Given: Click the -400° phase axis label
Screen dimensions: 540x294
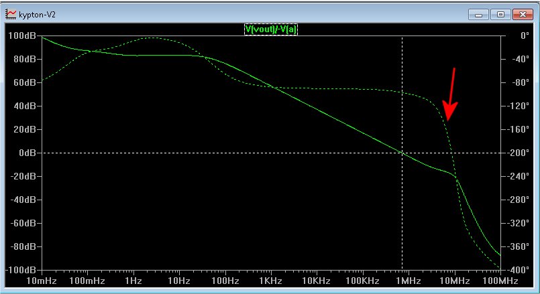Looking at the screenshot, I should (518, 270).
